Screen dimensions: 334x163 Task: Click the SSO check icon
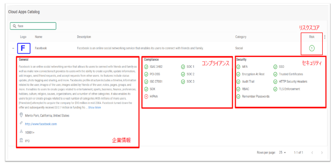[275, 67]
